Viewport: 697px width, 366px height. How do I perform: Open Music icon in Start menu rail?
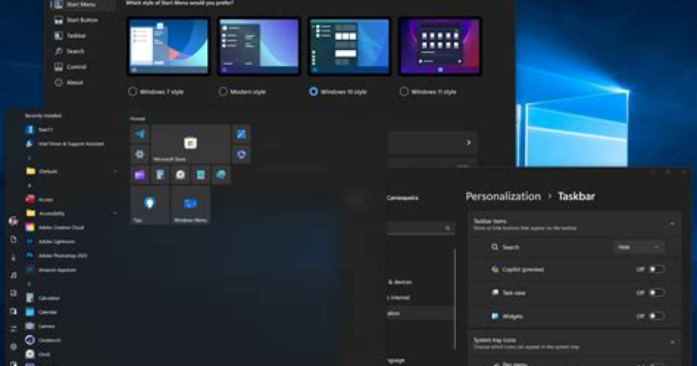click(13, 275)
